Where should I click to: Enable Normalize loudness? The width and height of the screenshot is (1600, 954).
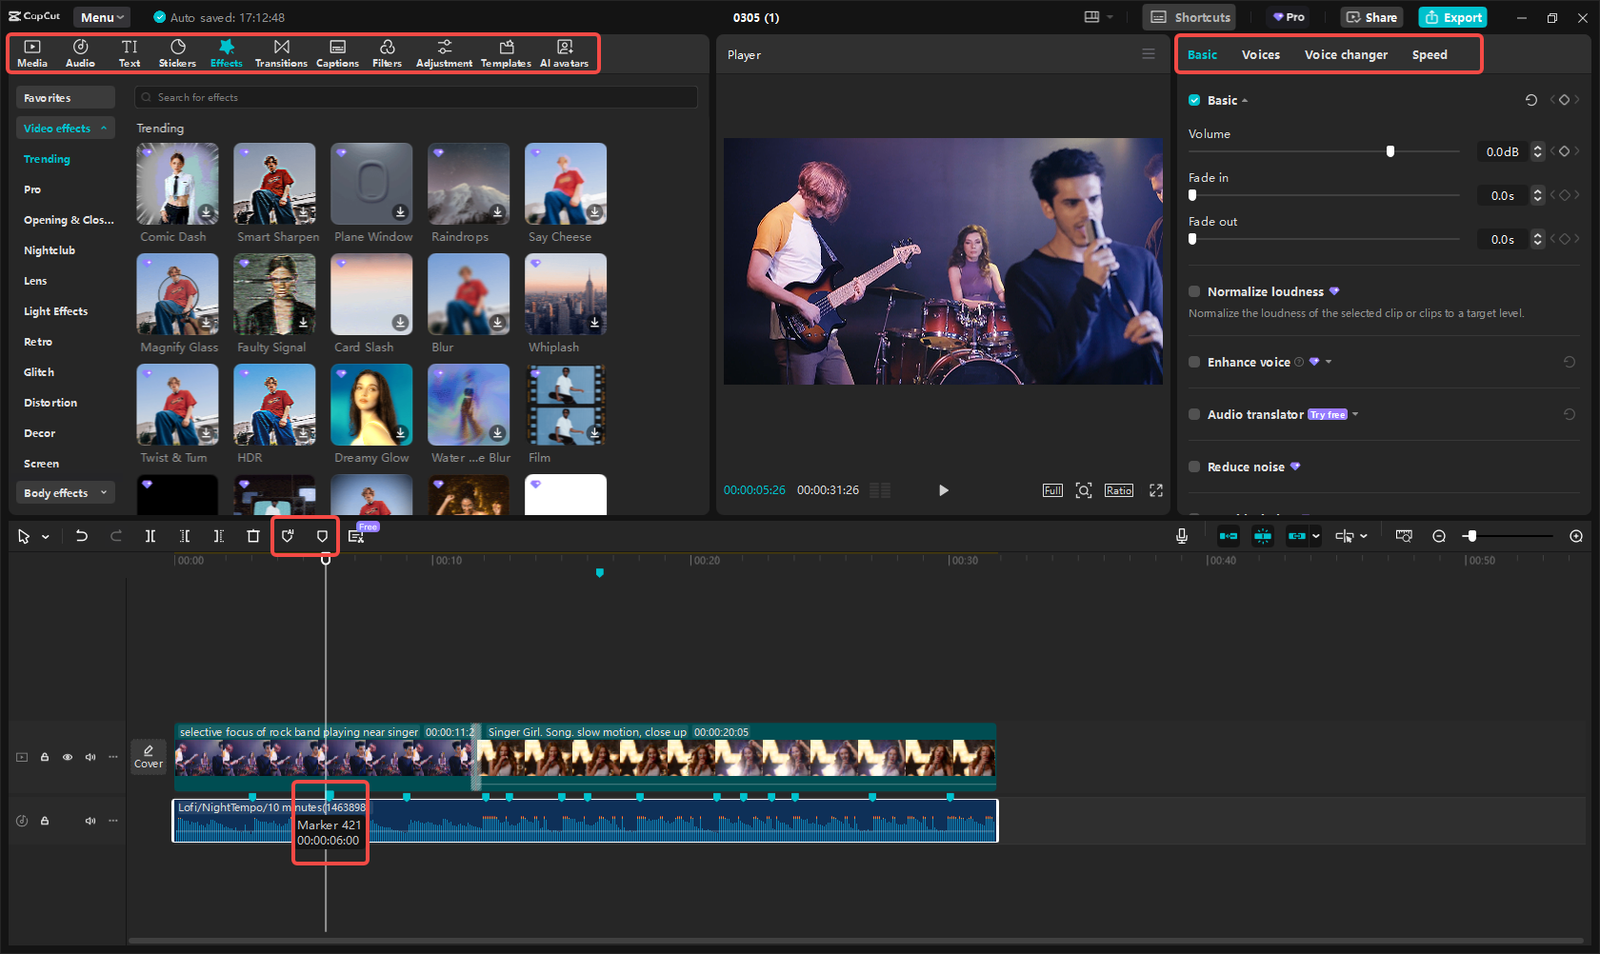(1193, 291)
